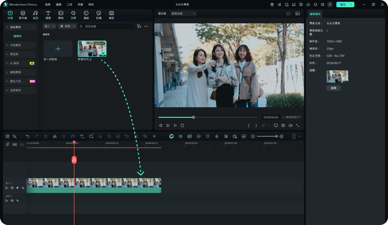The image size is (388, 225).
Task: Switch player to grid compare view
Action: point(289,13)
